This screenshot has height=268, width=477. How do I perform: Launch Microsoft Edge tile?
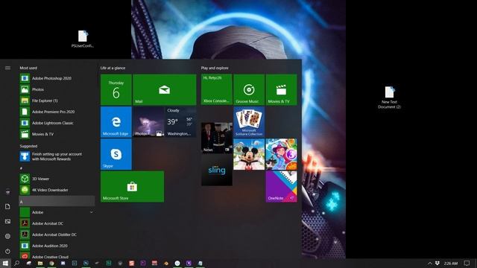(x=116, y=122)
